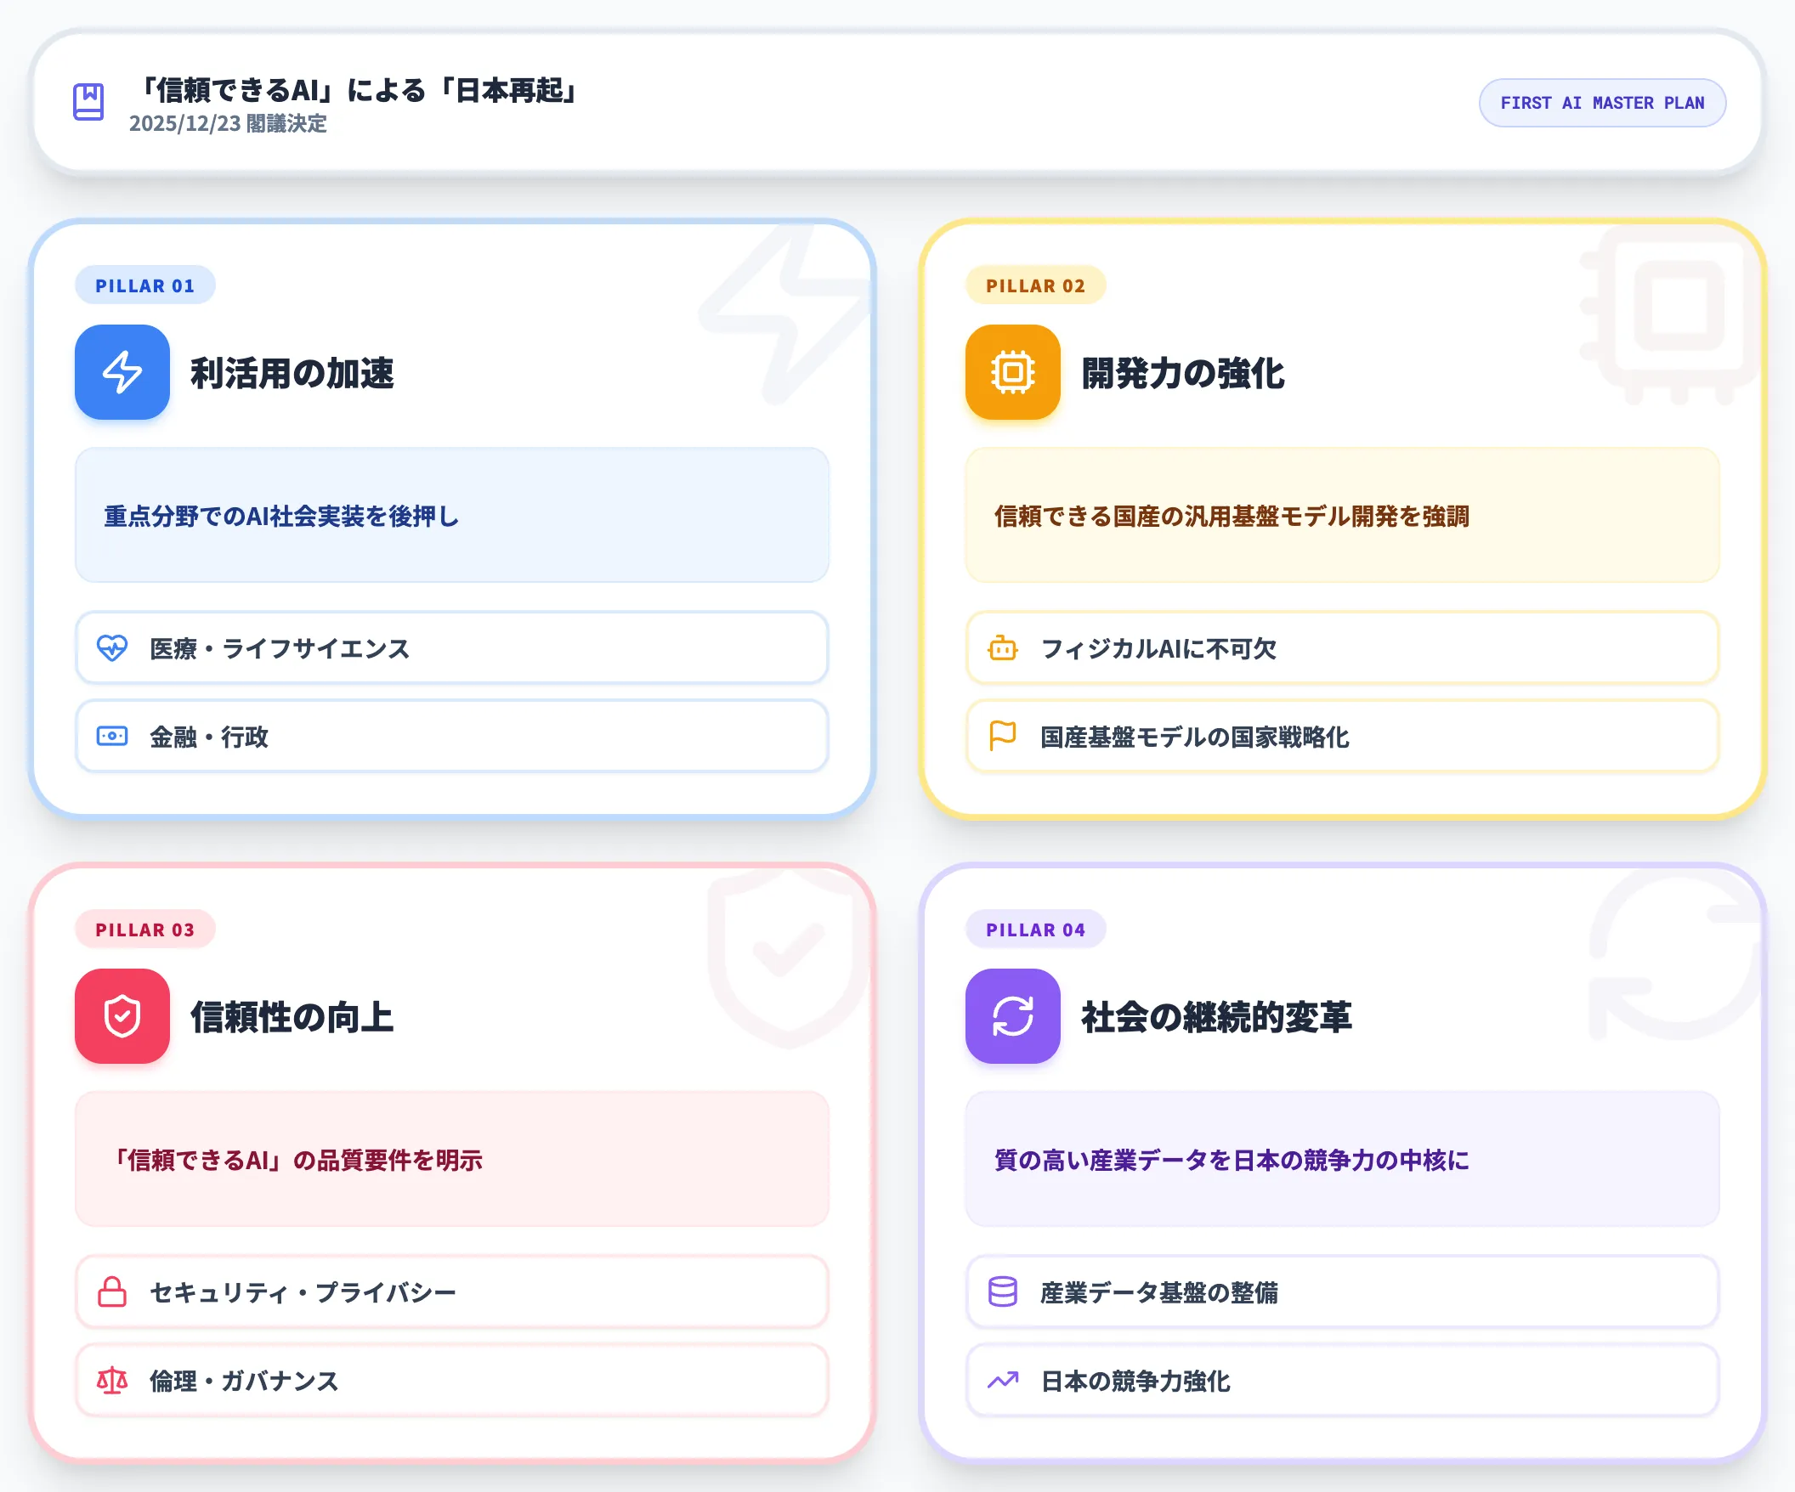The width and height of the screenshot is (1795, 1492).
Task: Click the padlock icon beside セキュリティ
Action: 112,1291
